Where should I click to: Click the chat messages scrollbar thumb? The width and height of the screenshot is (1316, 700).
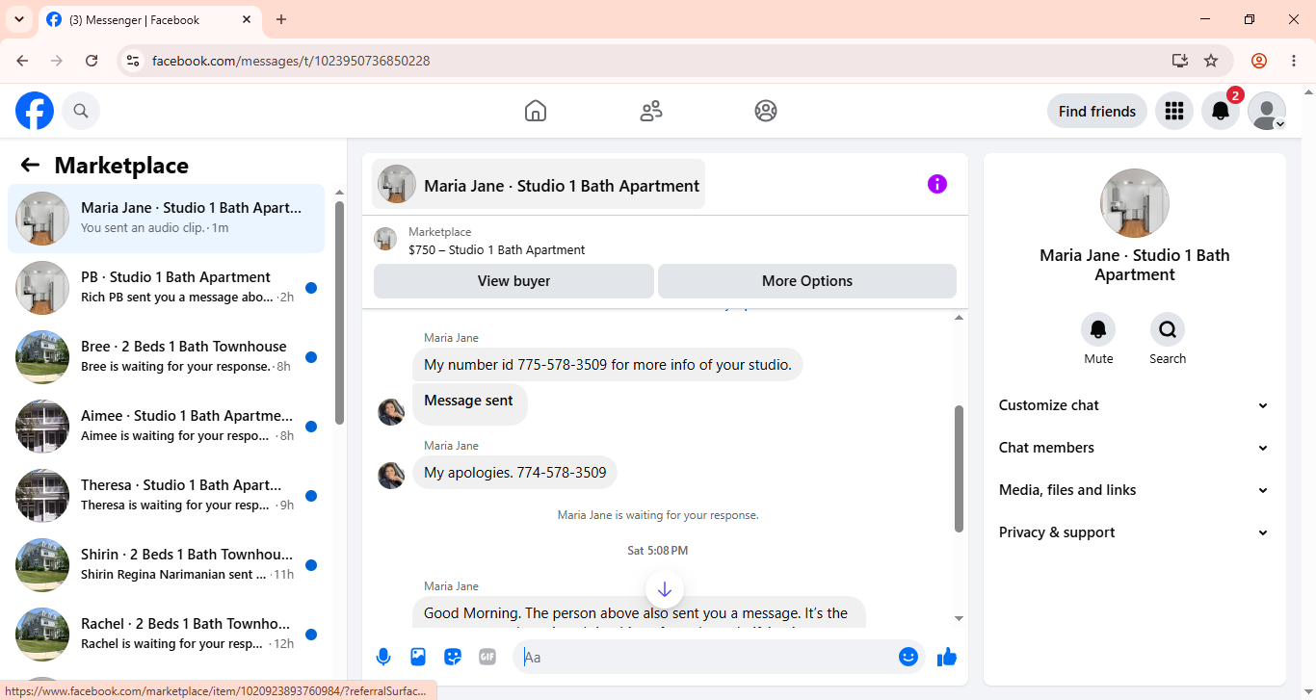pyautogui.click(x=959, y=469)
